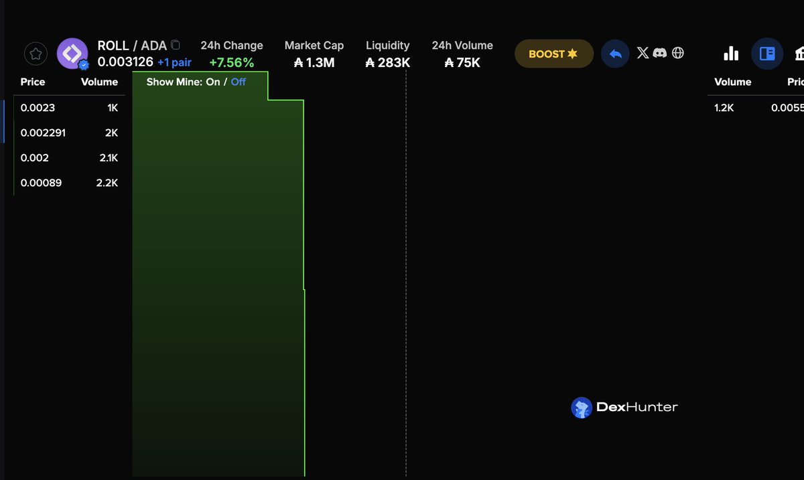Click the Liquidity 283K value
This screenshot has height=480, width=804.
[x=388, y=63]
